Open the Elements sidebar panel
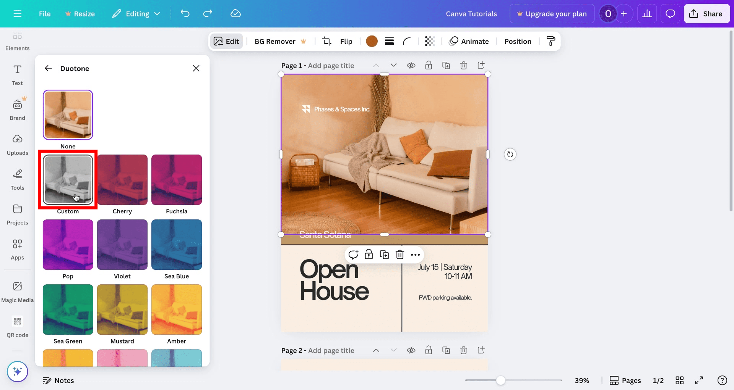Image resolution: width=734 pixels, height=390 pixels. point(17,42)
